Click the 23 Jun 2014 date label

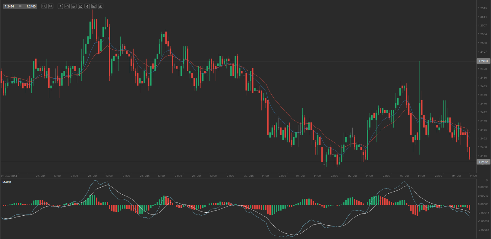coord(9,176)
